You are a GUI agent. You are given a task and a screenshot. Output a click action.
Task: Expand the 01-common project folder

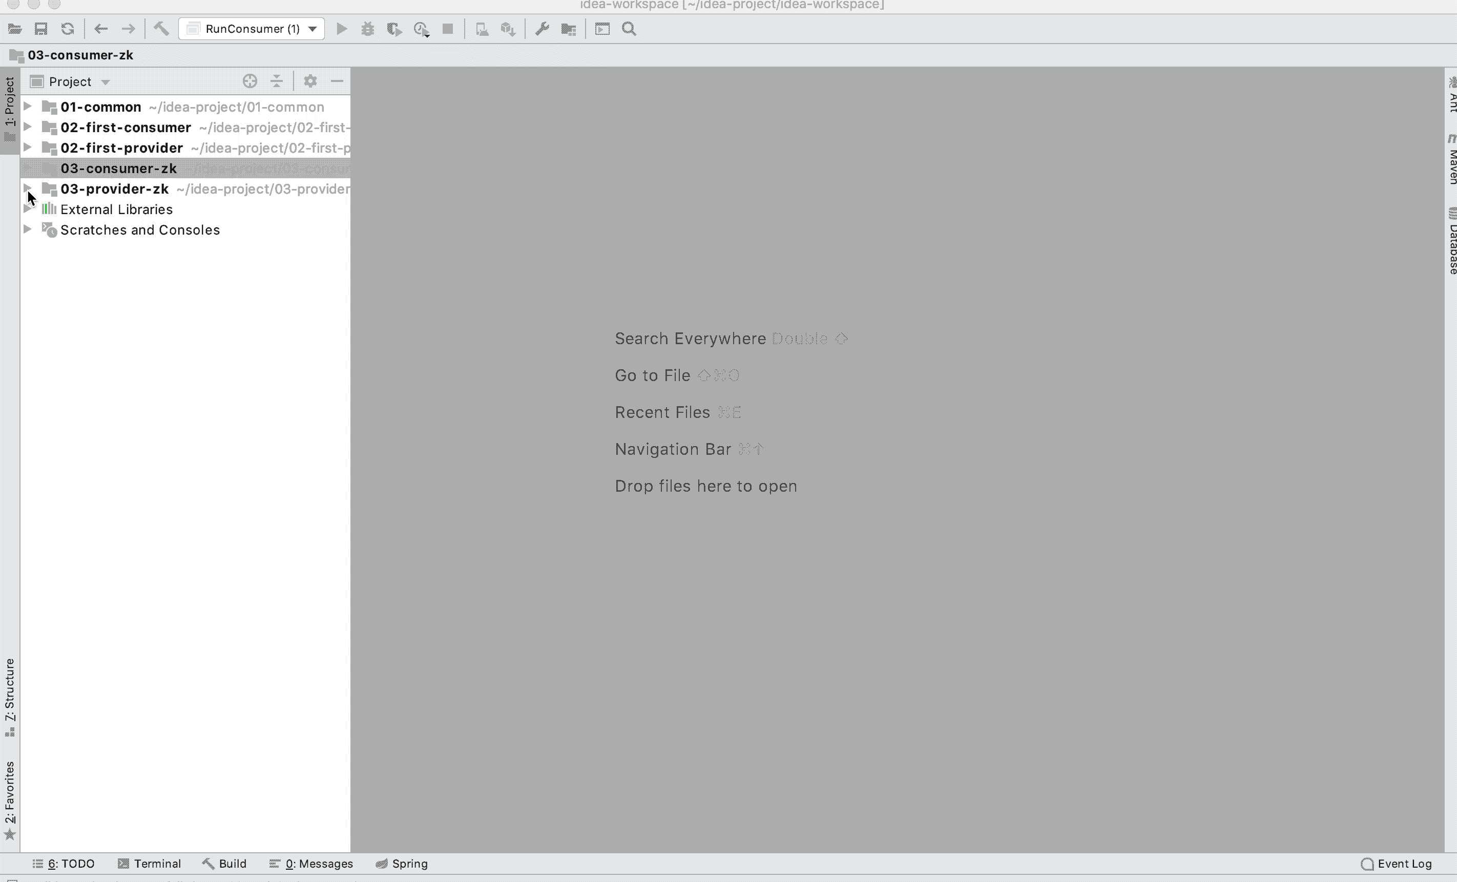pos(27,106)
